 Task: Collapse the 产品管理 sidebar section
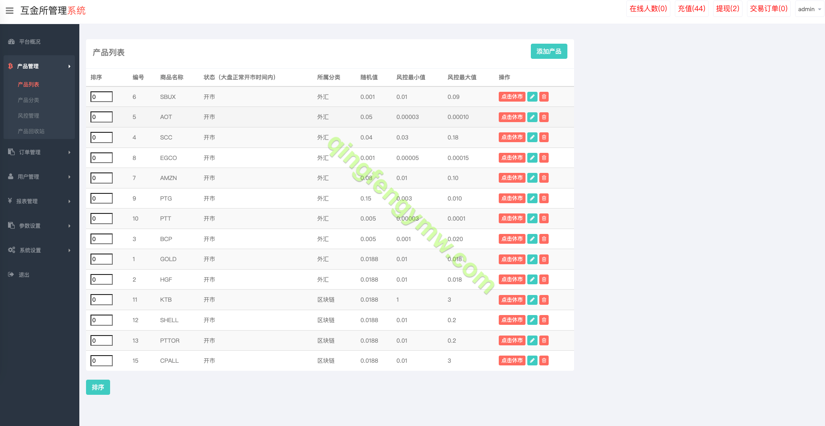click(39, 66)
